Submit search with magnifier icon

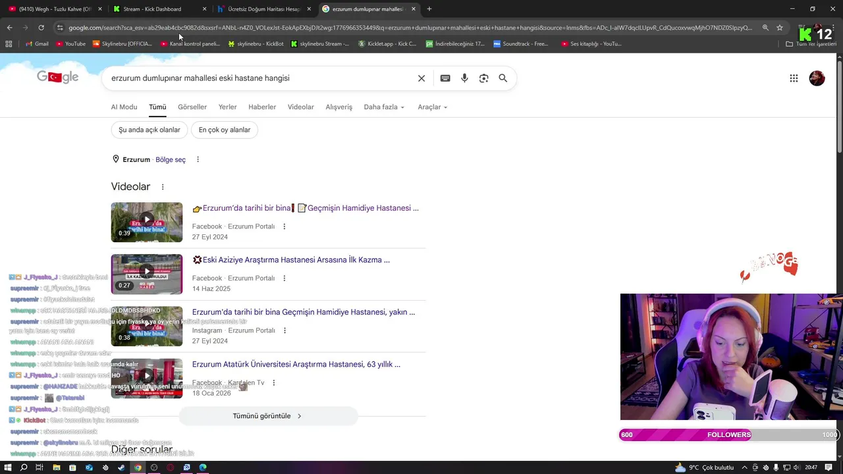tap(503, 78)
